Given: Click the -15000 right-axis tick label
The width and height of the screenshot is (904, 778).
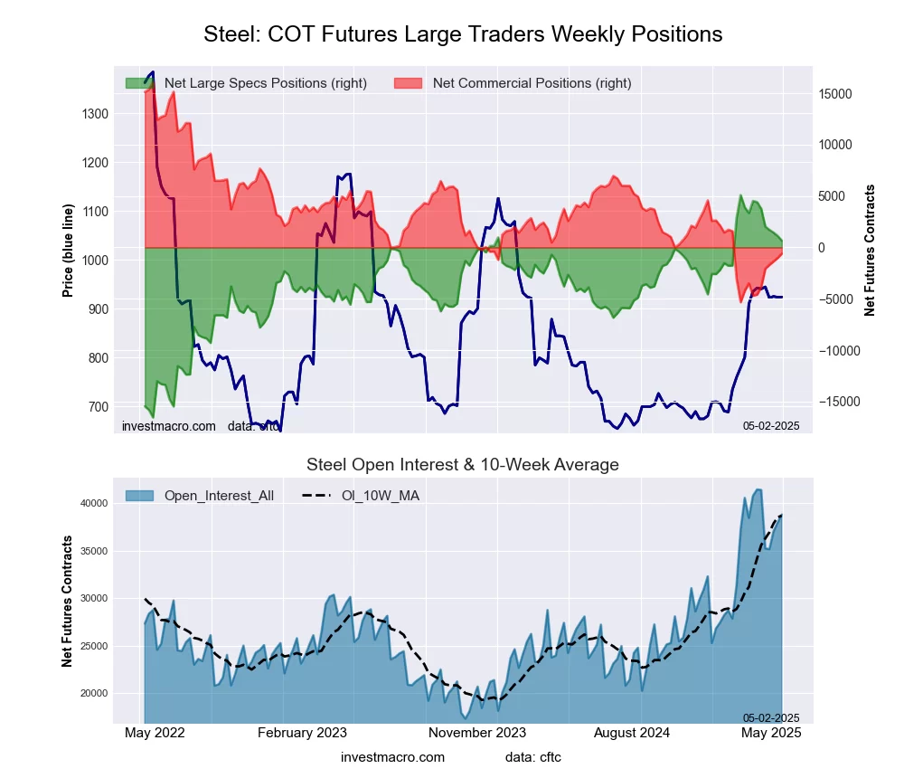Looking at the screenshot, I should (x=838, y=402).
